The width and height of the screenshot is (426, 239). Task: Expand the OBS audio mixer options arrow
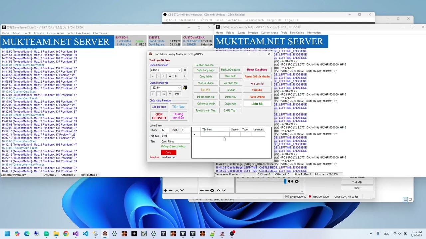tap(302, 191)
